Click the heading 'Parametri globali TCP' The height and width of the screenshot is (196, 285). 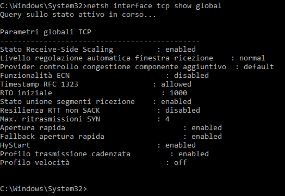[x=46, y=32]
